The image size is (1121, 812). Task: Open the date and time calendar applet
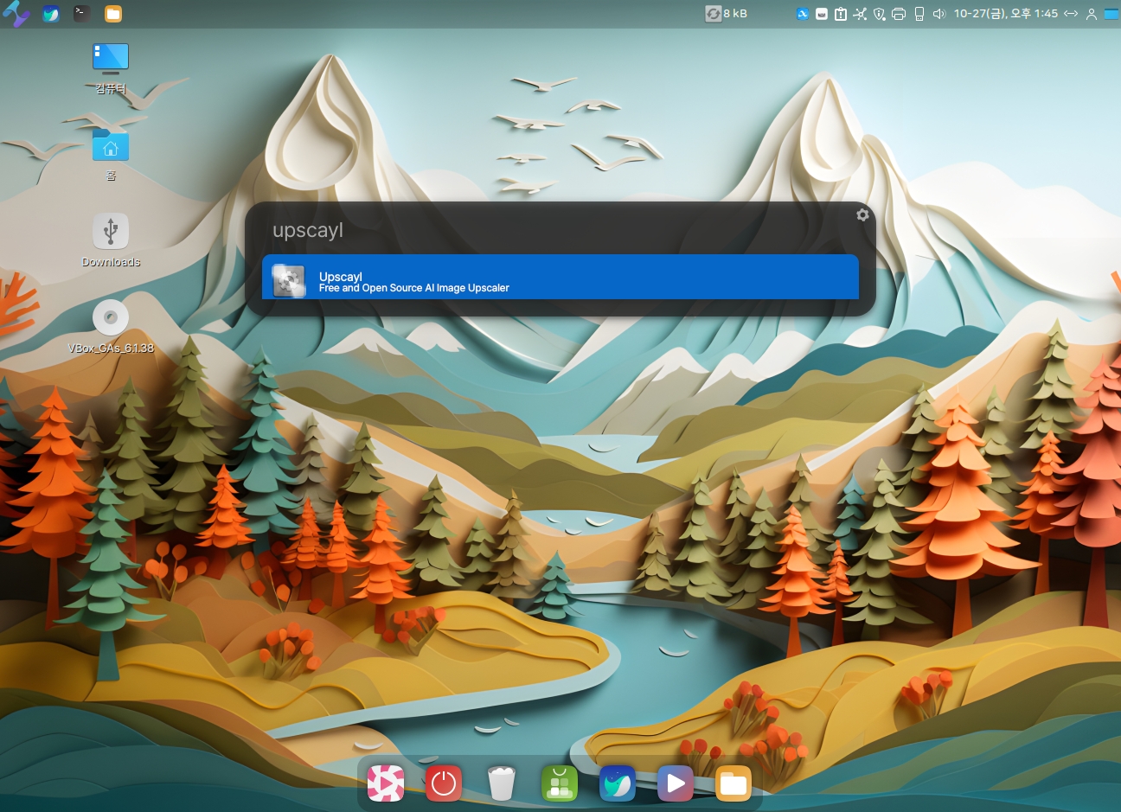click(x=1005, y=14)
